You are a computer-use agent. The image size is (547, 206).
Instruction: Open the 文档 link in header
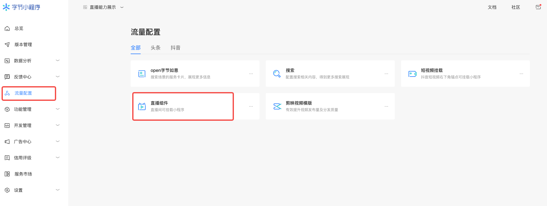[492, 7]
